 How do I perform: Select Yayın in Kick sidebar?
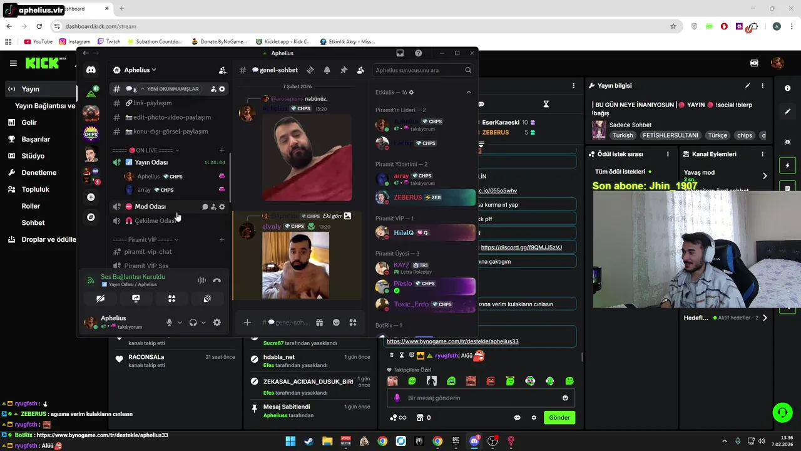[x=41, y=89]
